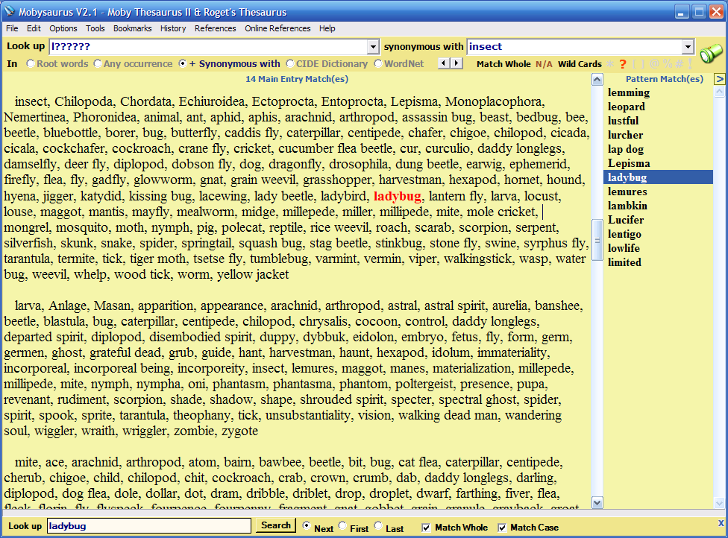Select limited in the pattern matches
Viewport: 728px width, 538px height.
tap(624, 262)
